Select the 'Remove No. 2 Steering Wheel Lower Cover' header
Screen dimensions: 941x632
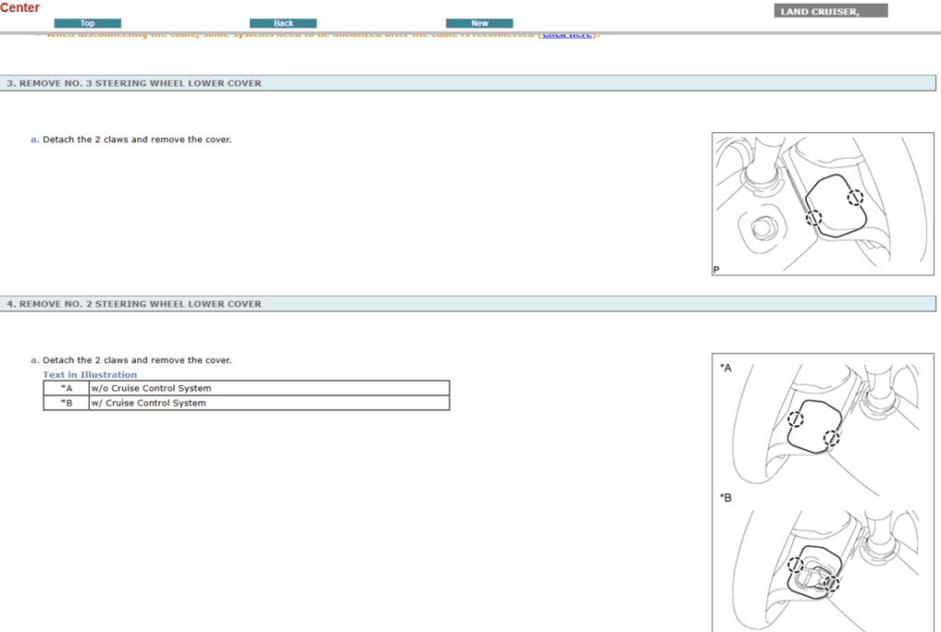(x=134, y=304)
